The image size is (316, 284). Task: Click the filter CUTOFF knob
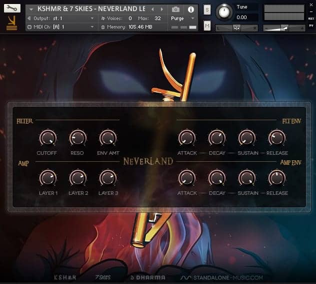click(x=48, y=138)
